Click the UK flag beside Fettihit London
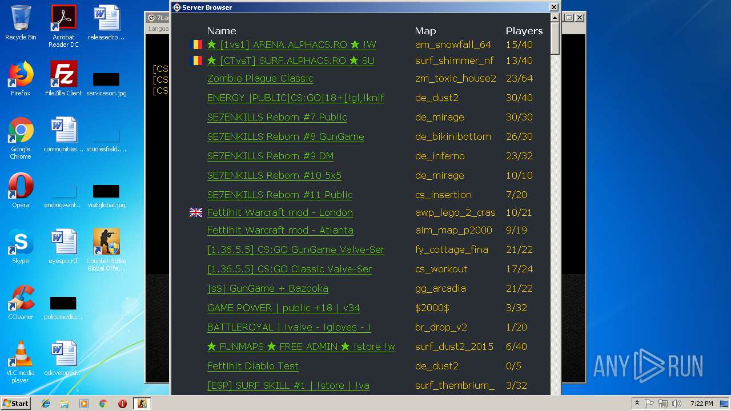 click(x=196, y=212)
